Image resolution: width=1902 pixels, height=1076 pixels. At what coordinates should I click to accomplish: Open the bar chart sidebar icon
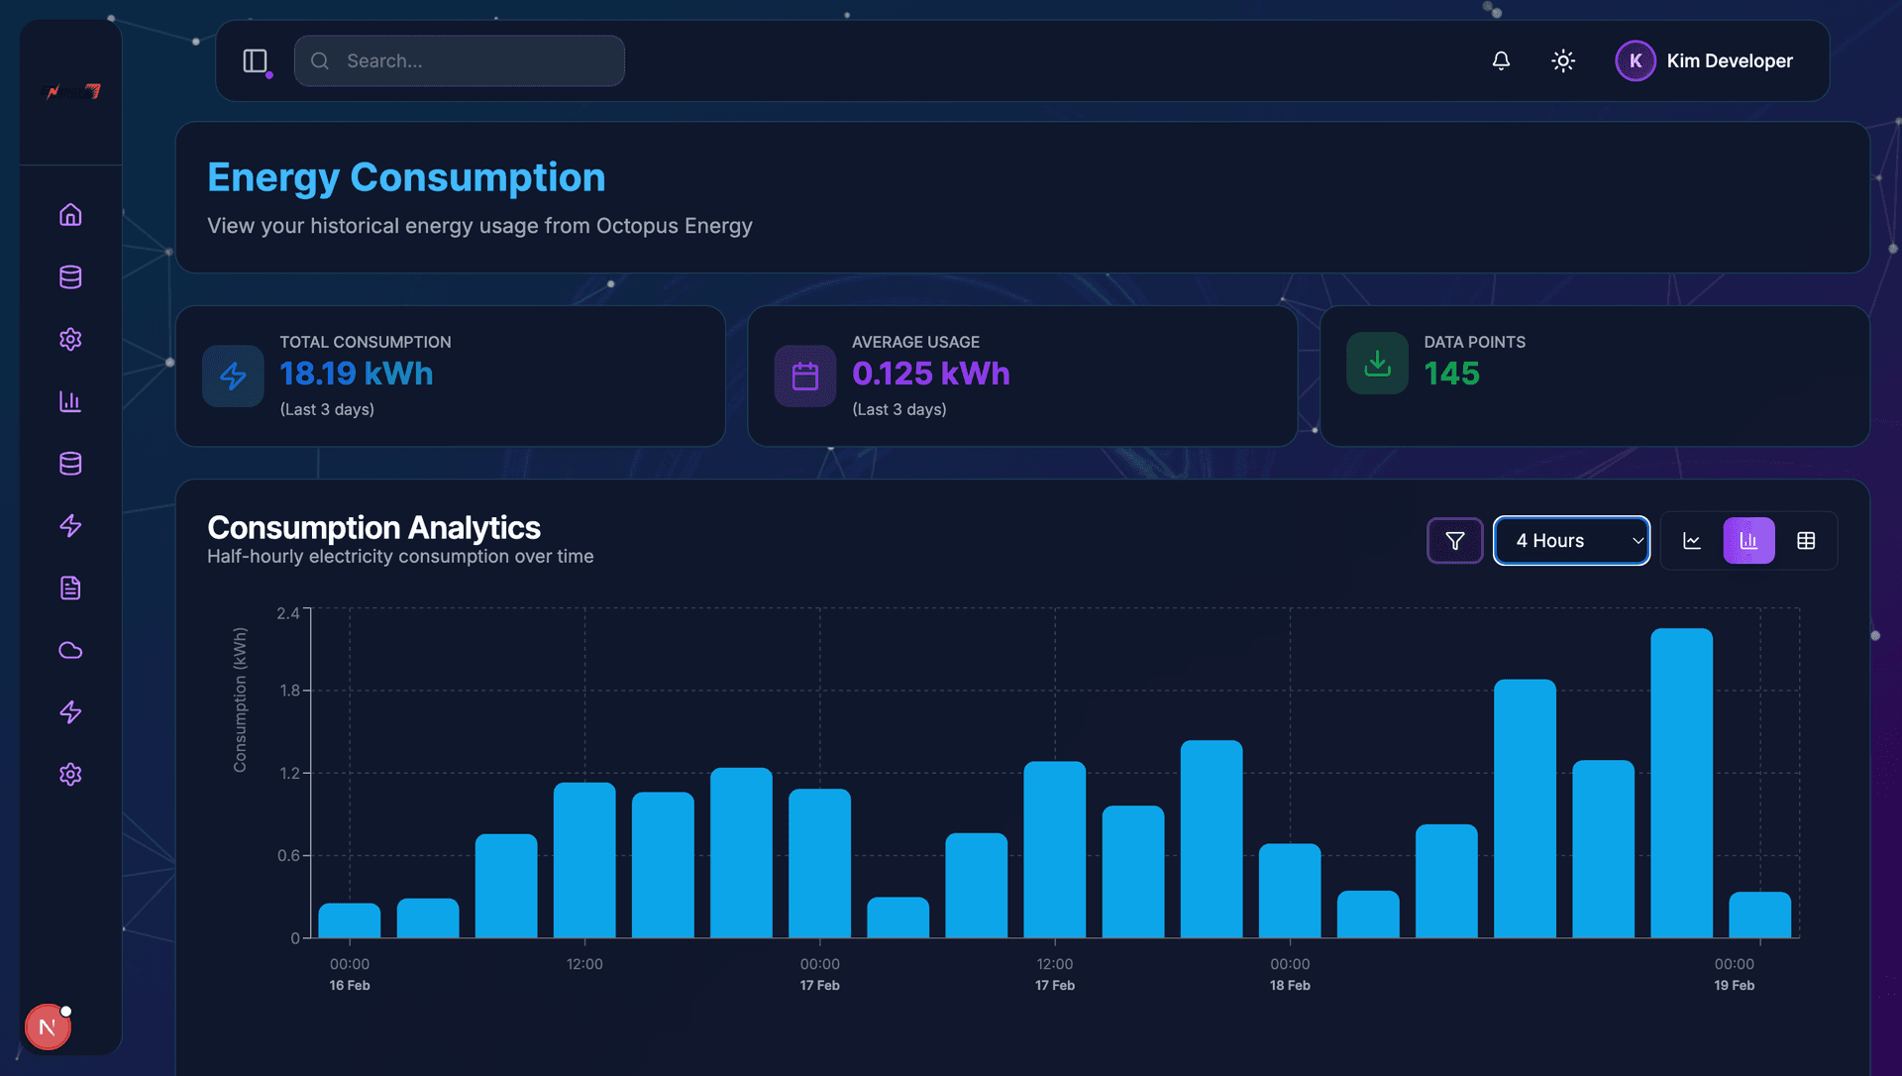(70, 401)
